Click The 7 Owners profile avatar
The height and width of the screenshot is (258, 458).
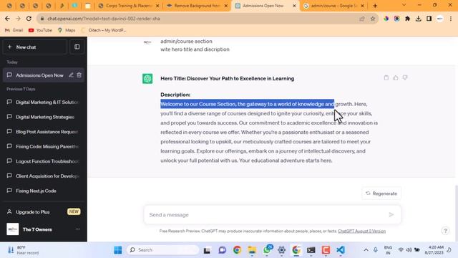click(13, 229)
